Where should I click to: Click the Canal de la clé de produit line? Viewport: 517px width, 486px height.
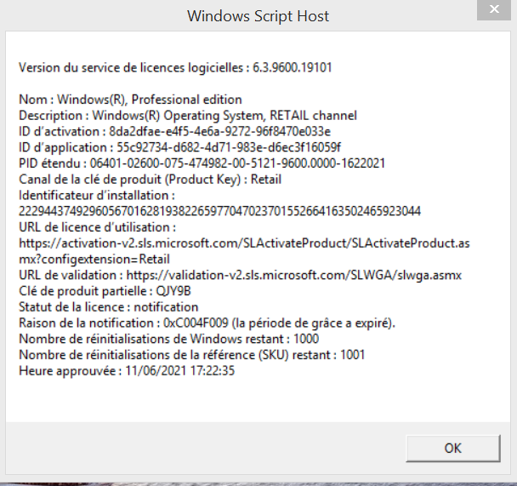150,180
